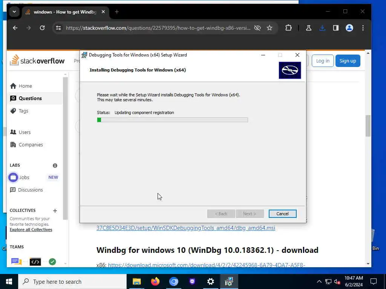The height and width of the screenshot is (289, 386).
Task: Click the Labs info icon
Action: click(x=55, y=166)
